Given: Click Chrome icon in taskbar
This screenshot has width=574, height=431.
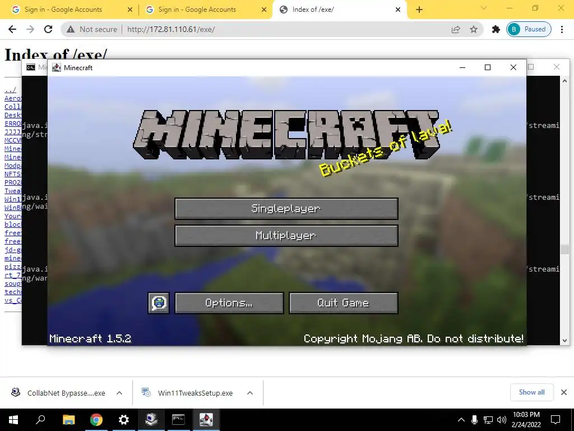Looking at the screenshot, I should coord(96,420).
